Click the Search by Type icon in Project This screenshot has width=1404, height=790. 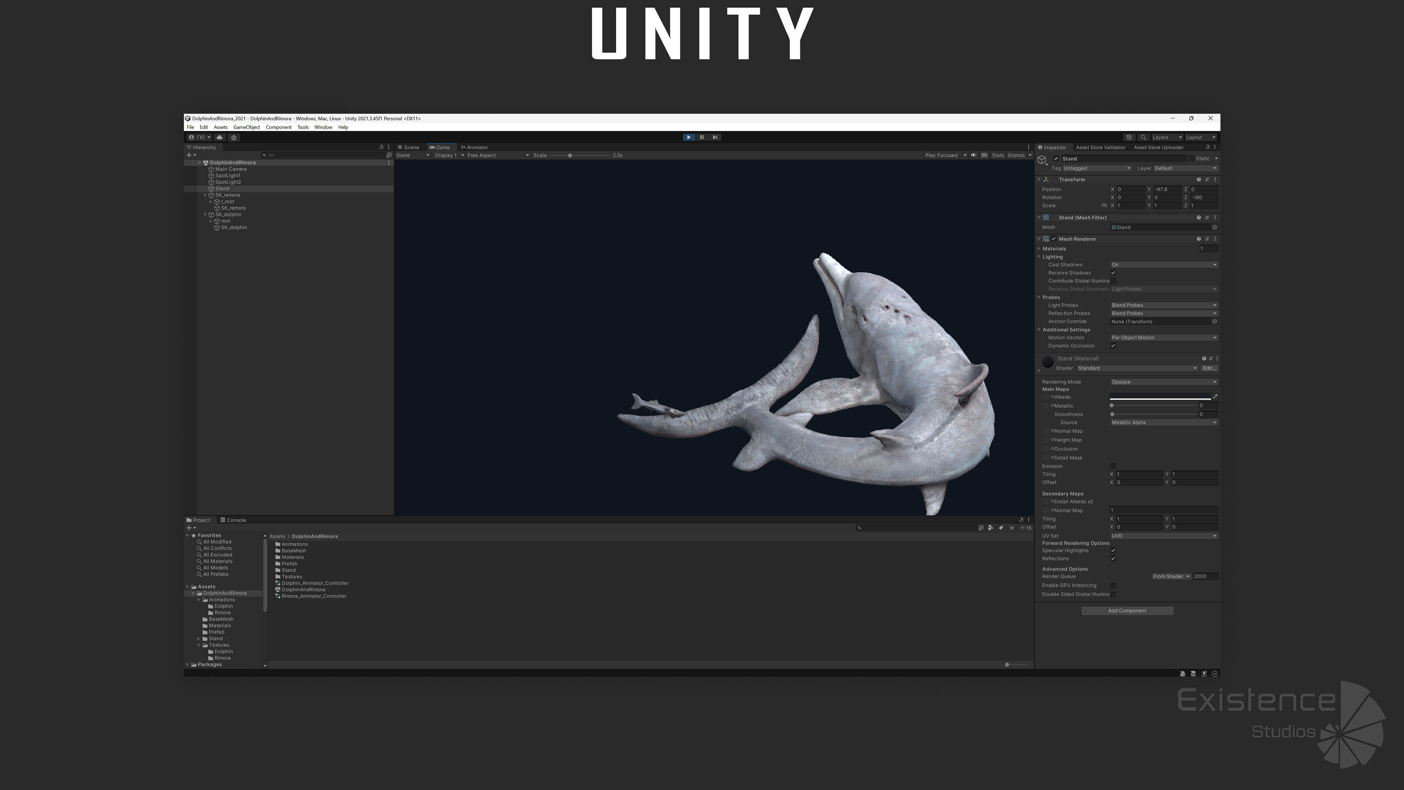990,528
